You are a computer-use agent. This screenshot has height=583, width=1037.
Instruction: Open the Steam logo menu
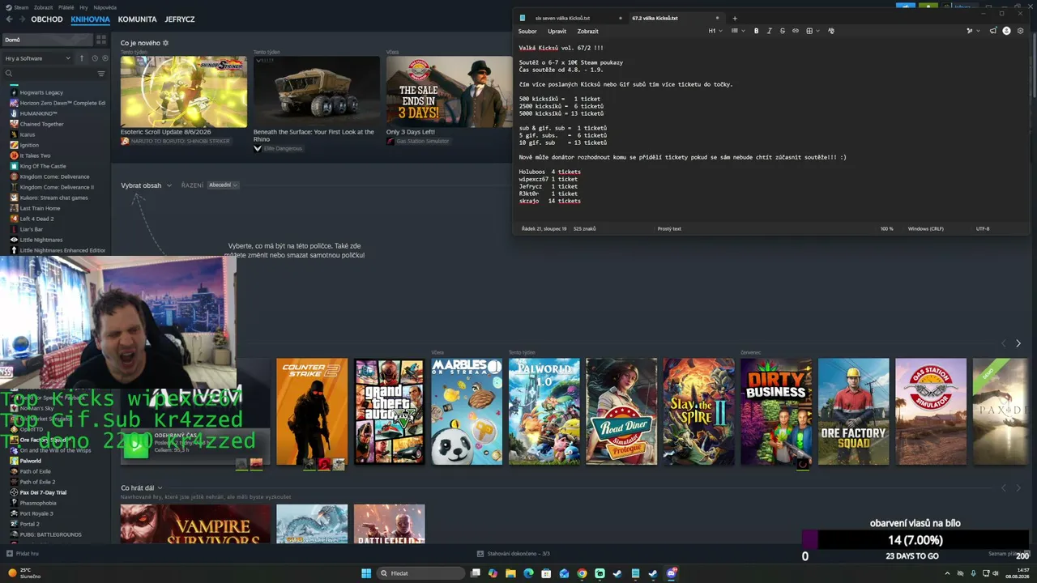16,7
